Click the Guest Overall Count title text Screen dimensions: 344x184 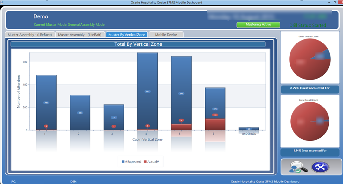coord(309,36)
